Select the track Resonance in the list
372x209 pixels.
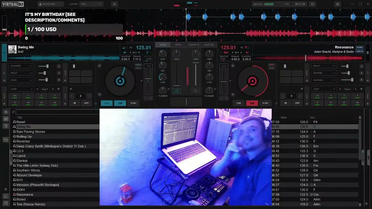[x=25, y=194]
